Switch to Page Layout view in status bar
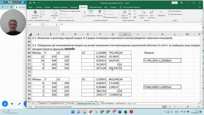204x115 pixels. [170, 107]
